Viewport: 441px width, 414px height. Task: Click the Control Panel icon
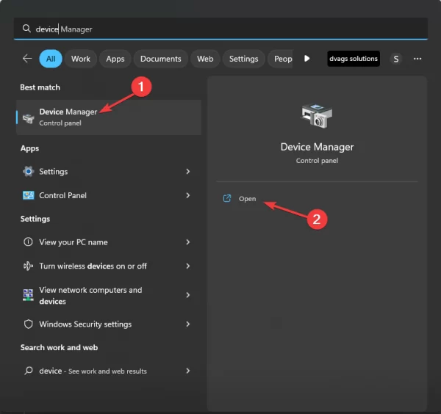29,195
